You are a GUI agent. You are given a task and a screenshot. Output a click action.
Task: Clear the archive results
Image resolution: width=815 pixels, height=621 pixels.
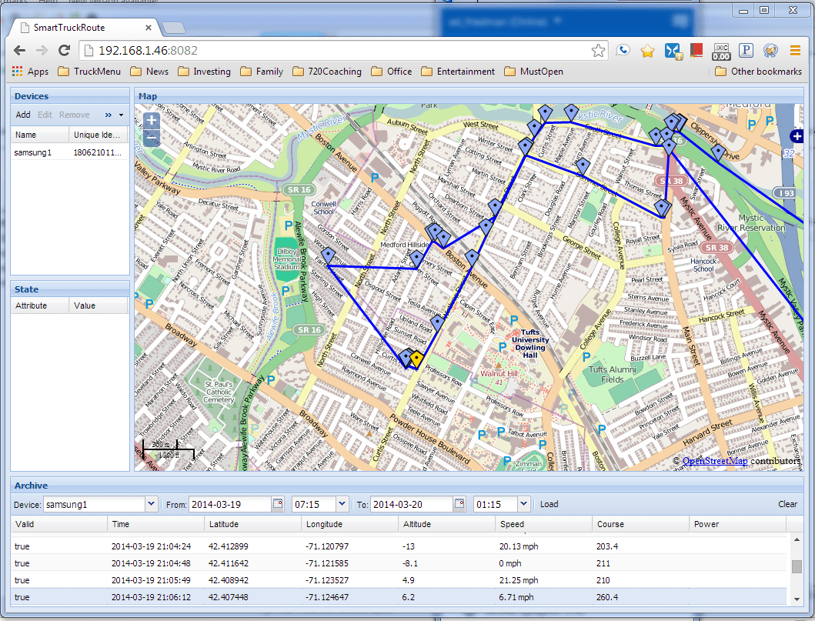787,504
